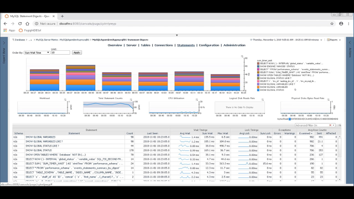This screenshot has height=199, width=354.
Task: Open the browser home page
Action: pos(27,24)
